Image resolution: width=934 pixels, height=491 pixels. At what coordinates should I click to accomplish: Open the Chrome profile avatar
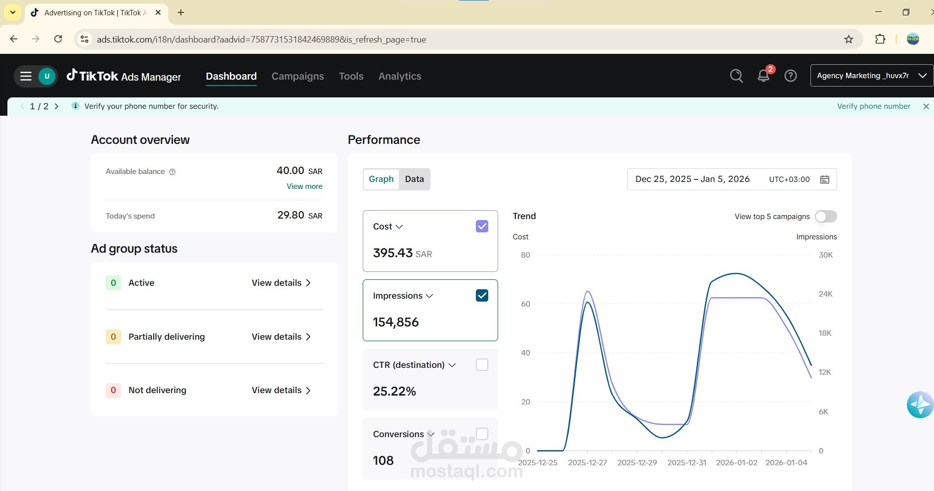tap(913, 39)
